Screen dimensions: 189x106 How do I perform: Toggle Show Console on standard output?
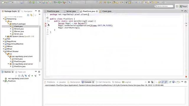pyautogui.click(x=163, y=82)
